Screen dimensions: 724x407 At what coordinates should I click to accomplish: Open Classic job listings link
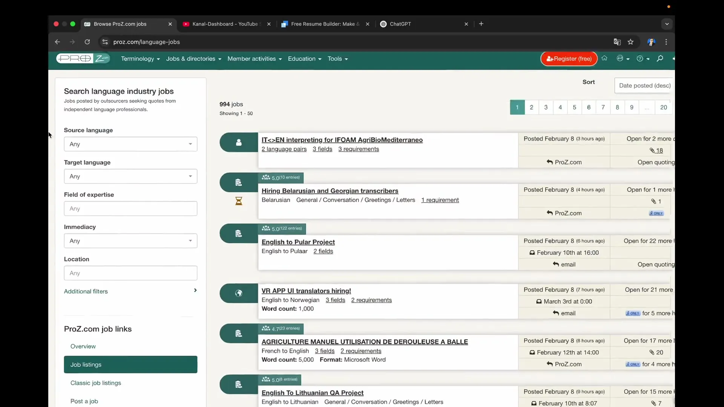click(95, 383)
